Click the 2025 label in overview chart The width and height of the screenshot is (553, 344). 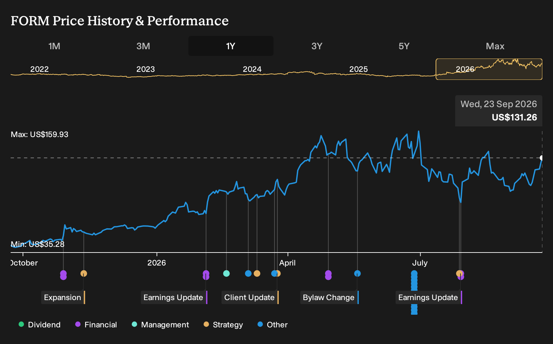pos(358,69)
